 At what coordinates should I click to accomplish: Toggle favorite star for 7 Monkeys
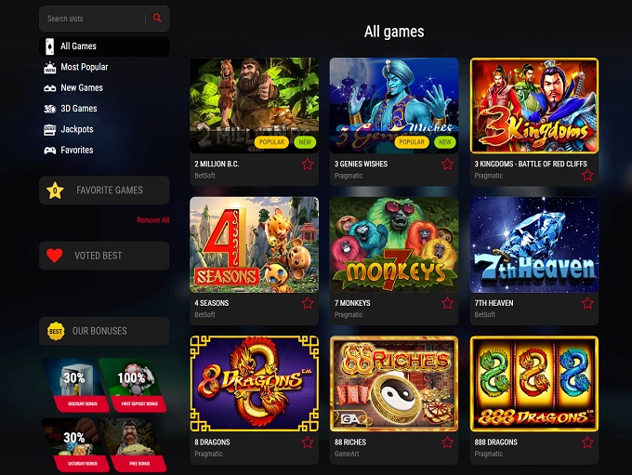coord(447,303)
